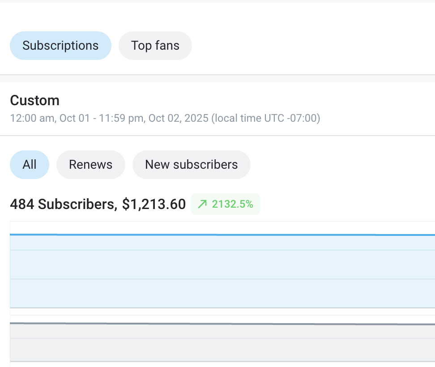The image size is (435, 367).
Task: Enable the New subscribers filter
Action: click(191, 164)
